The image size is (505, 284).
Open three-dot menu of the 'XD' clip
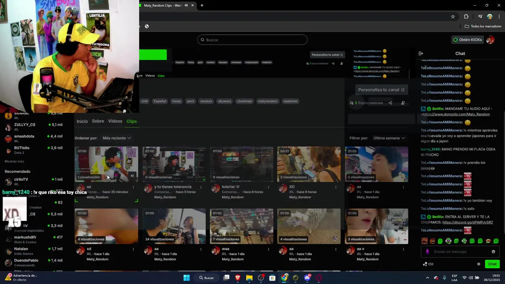pyautogui.click(x=336, y=187)
